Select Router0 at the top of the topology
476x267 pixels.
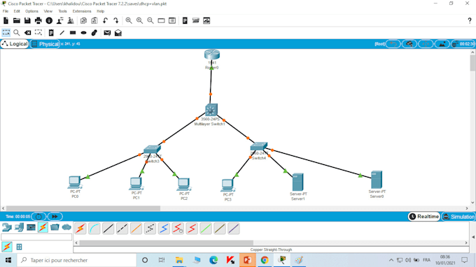pyautogui.click(x=212, y=55)
